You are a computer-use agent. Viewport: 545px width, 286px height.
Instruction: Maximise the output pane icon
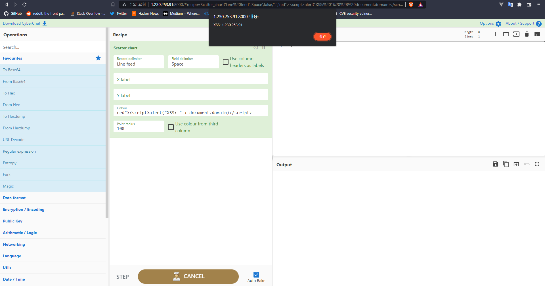(537, 164)
